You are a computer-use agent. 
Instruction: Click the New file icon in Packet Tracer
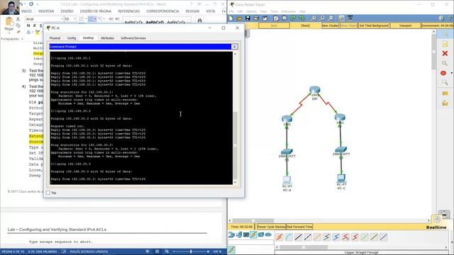231,18
